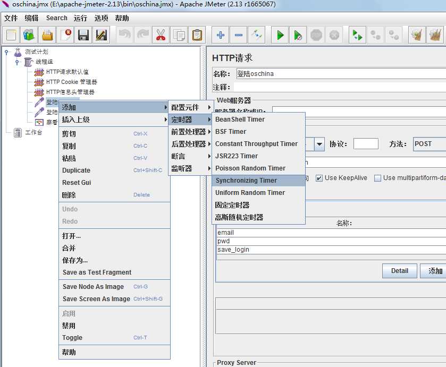Click the 名称 field containing 登陆oschina
This screenshot has height=367, width=446.
click(341, 74)
